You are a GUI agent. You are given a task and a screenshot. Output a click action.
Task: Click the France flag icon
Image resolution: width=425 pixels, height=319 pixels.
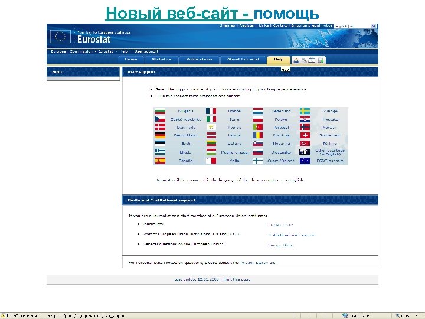point(211,111)
